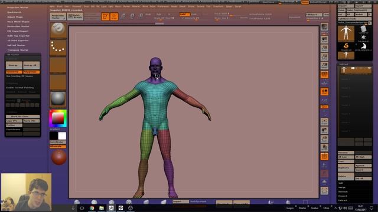Image resolution: width=378 pixels, height=212 pixels.
Task: Open Google Chrome from the taskbar
Action: click(x=92, y=208)
